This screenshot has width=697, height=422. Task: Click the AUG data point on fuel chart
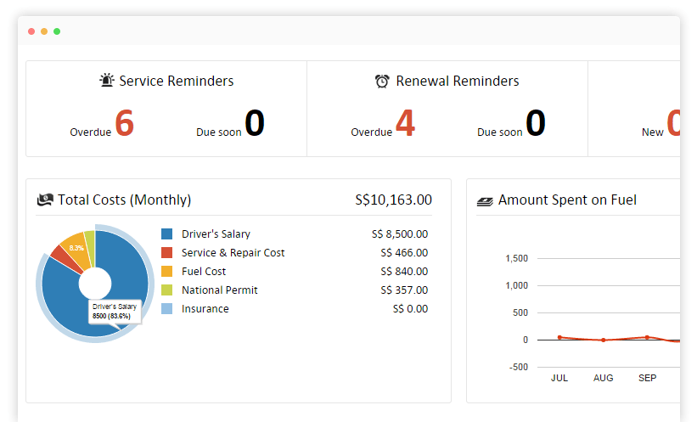click(x=604, y=340)
